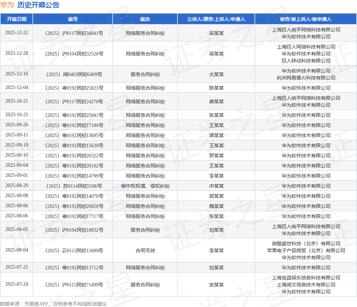Click plaintiff 陈某某

(x=216, y=88)
